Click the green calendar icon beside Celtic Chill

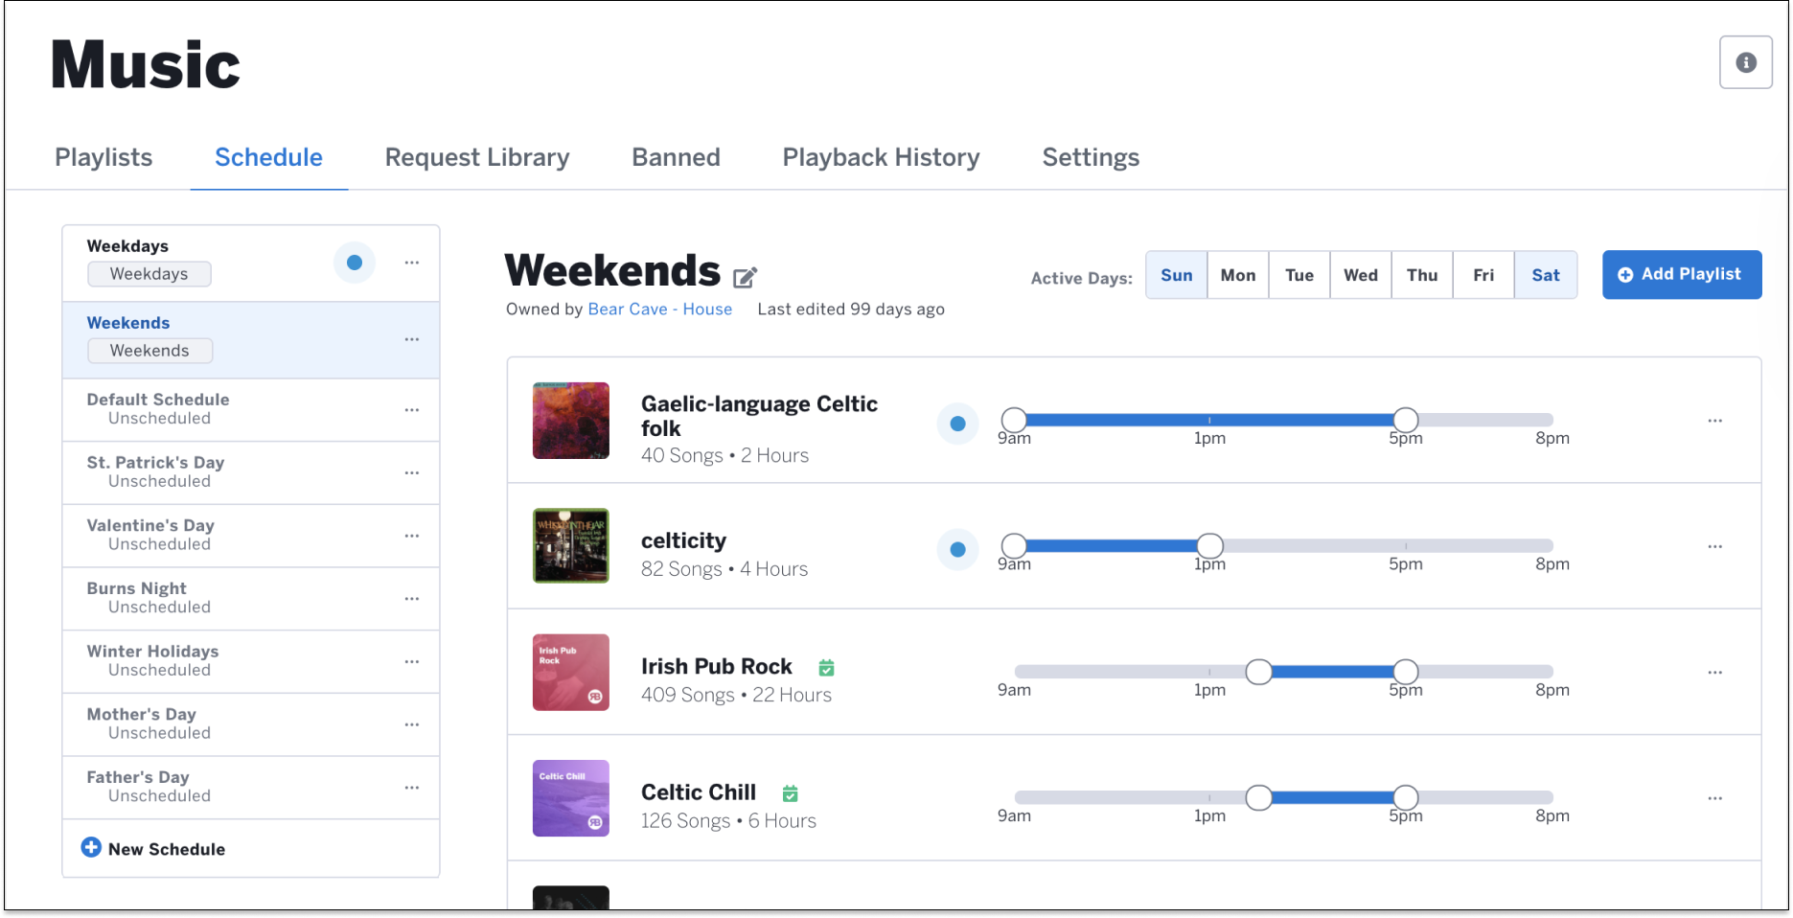point(790,793)
